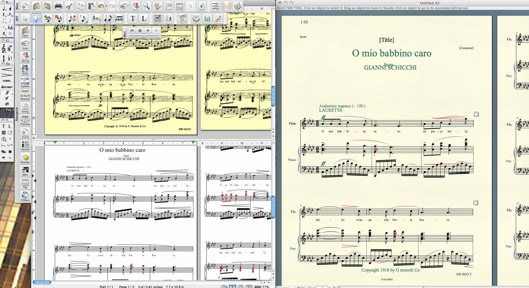Click the 71% zoom value in the status bar
This screenshot has height=288, width=529.
coord(266,287)
